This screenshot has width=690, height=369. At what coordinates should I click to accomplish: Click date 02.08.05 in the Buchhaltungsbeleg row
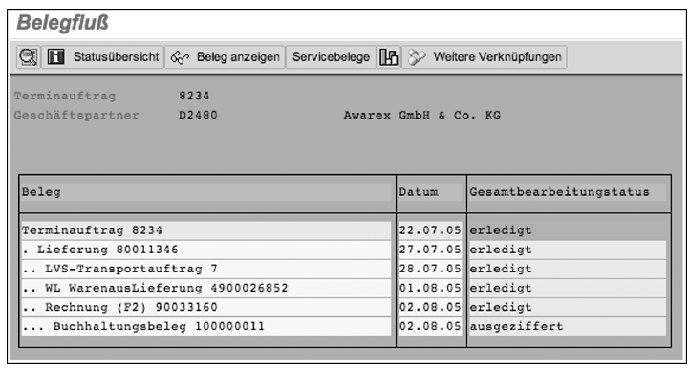point(430,326)
